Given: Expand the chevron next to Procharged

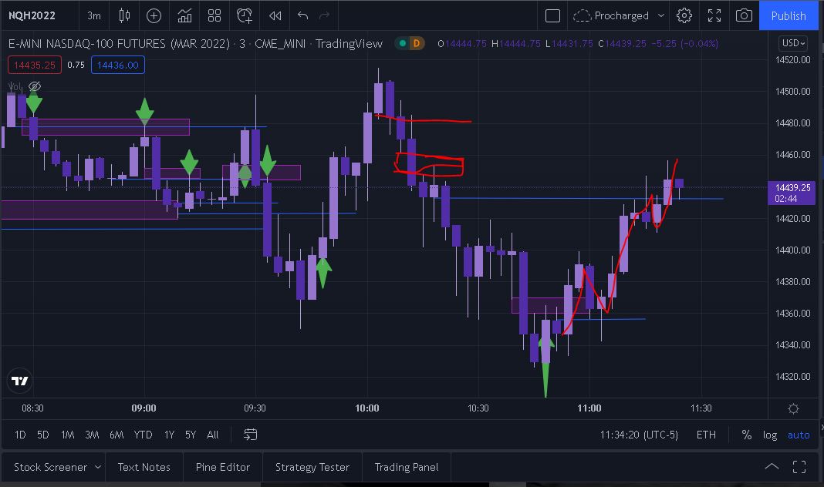Looking at the screenshot, I should (x=661, y=15).
